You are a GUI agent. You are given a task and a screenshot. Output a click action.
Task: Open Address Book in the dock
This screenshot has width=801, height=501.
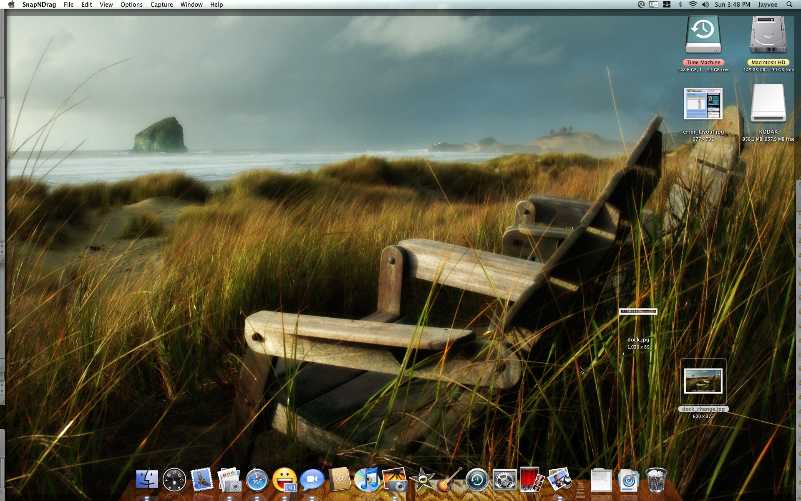340,479
